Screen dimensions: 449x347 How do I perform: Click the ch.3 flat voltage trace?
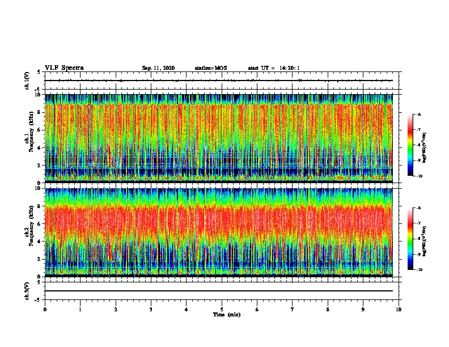coord(219,291)
